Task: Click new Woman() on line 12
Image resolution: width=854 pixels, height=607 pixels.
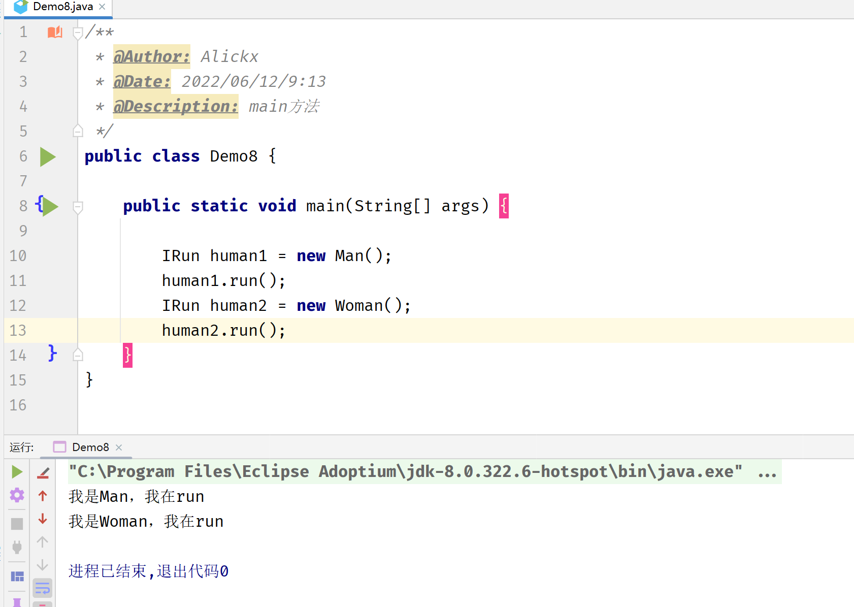Action: [x=349, y=305]
